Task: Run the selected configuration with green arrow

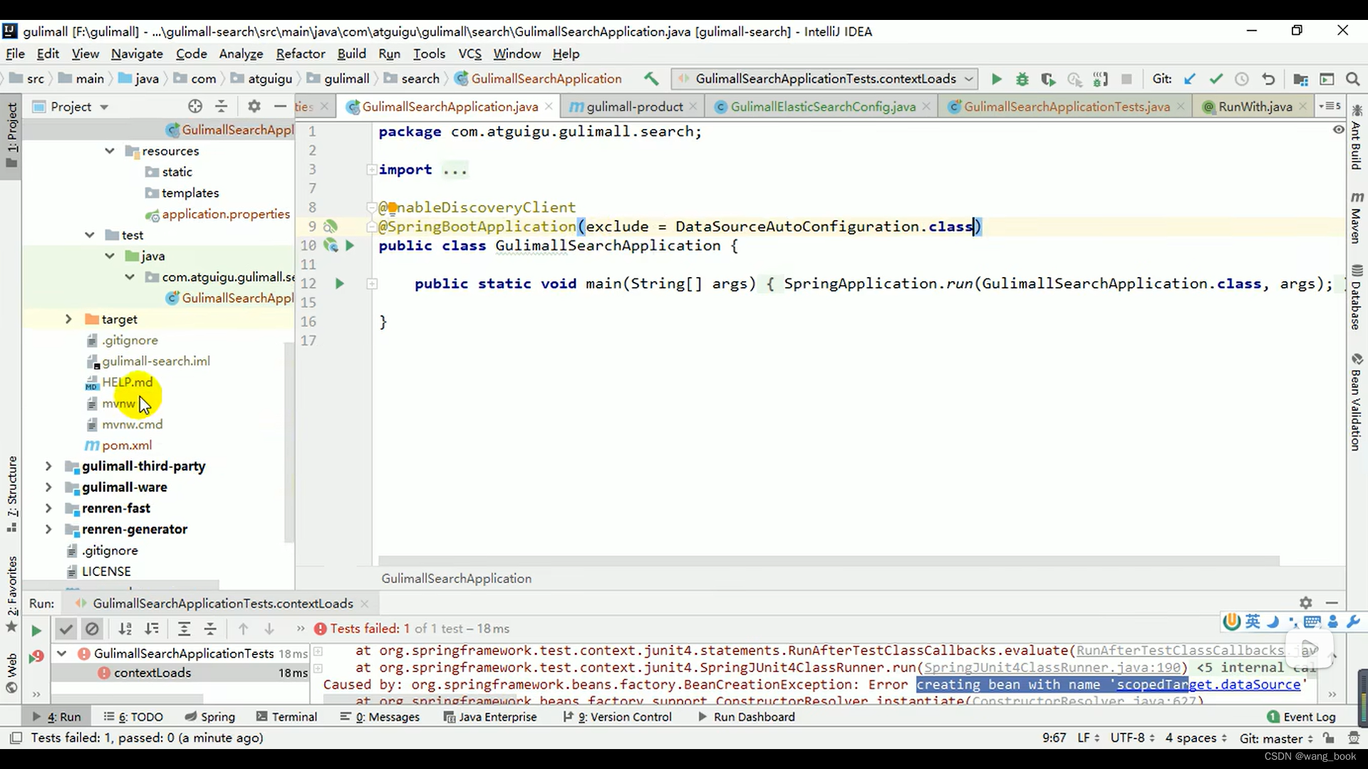Action: 996,79
